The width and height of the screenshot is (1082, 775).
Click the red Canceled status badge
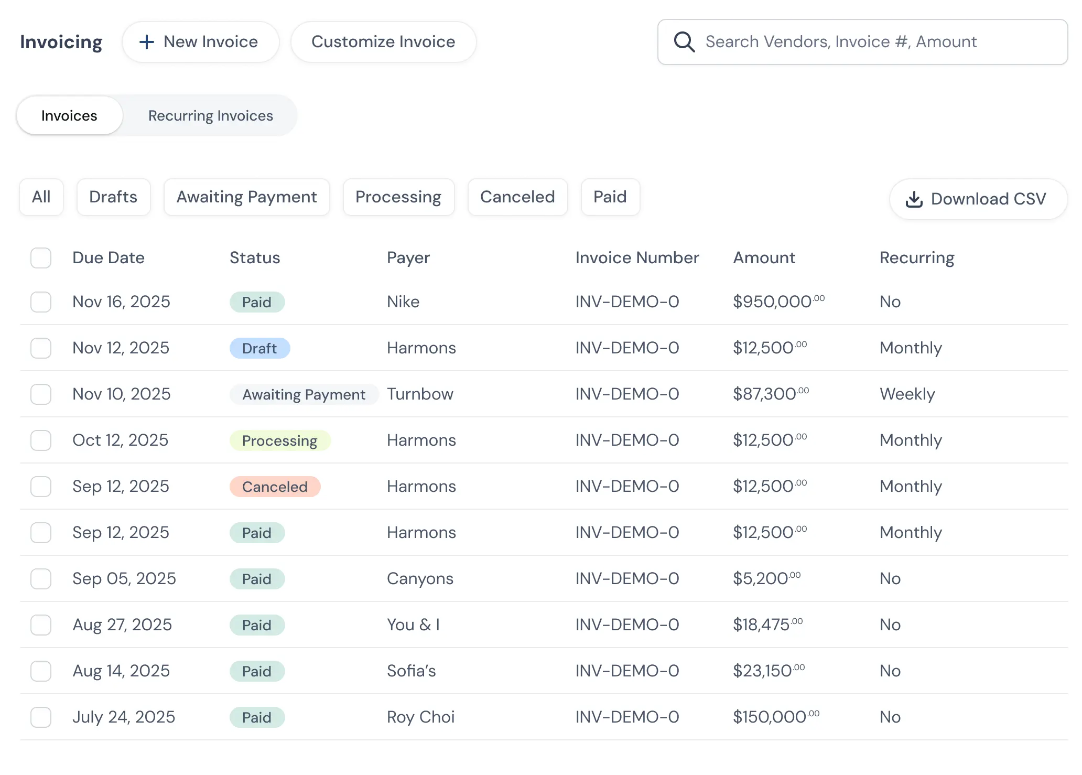point(275,487)
